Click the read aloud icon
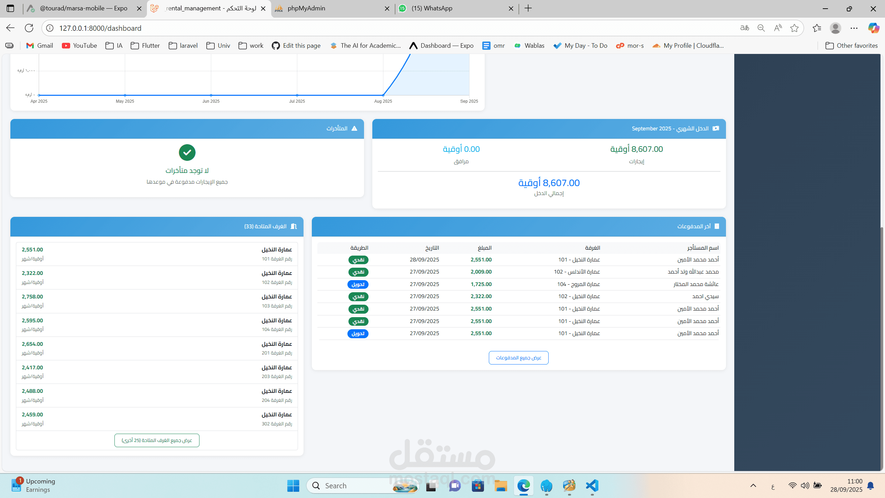Viewport: 885px width, 498px height. coord(777,28)
